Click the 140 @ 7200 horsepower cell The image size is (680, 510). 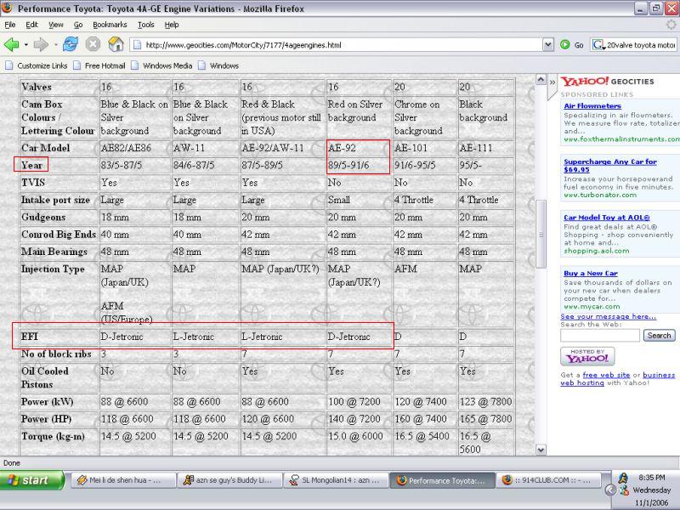pyautogui.click(x=359, y=419)
